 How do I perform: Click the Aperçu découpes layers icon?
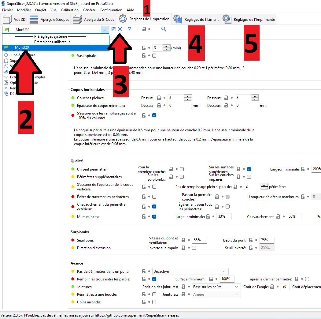tap(34, 20)
